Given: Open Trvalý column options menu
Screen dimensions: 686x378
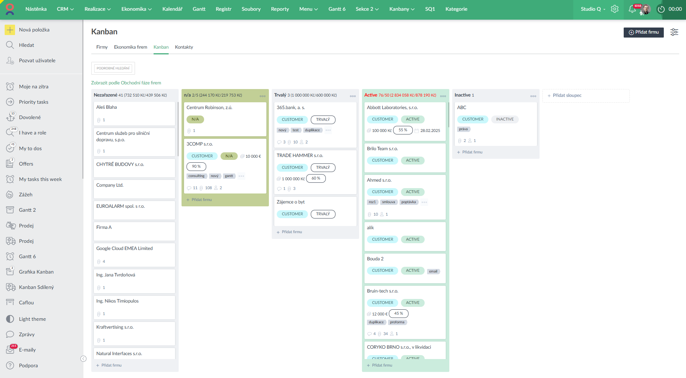Looking at the screenshot, I should 353,96.
